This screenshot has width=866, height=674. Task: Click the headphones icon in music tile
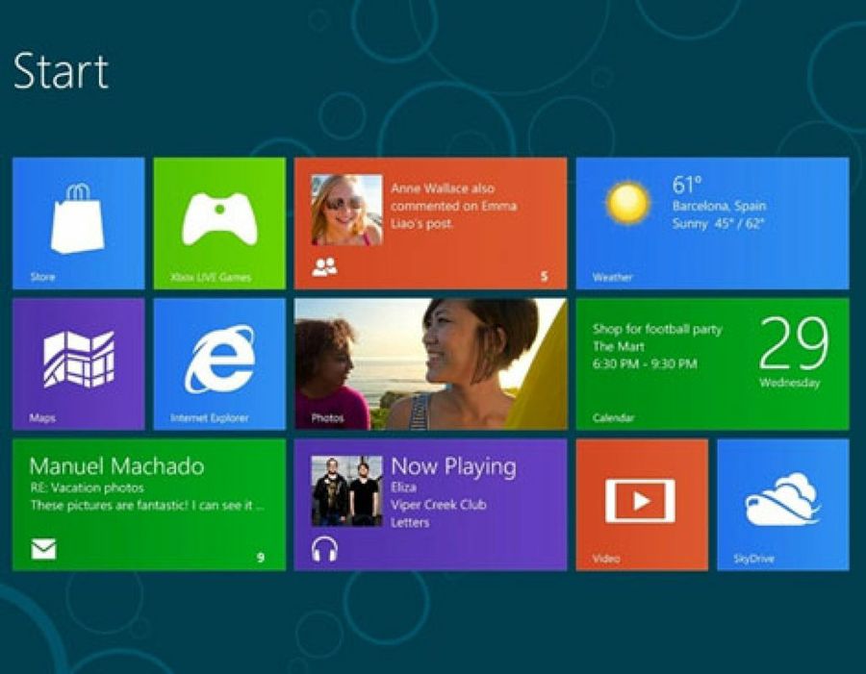(x=325, y=549)
